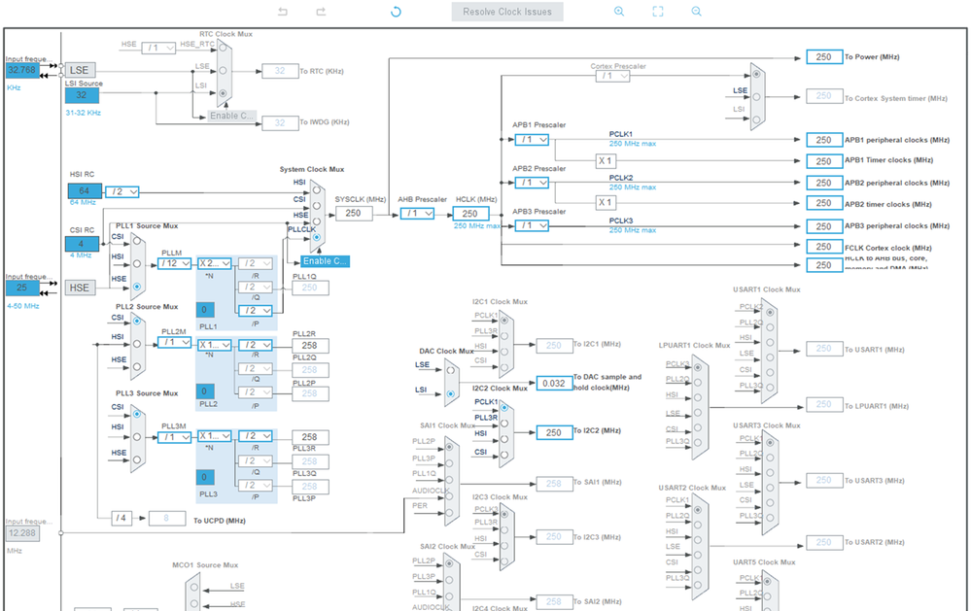Choose HSI in the PLL2 Source Mux
Viewport: 971px width, 611px height.
137,344
